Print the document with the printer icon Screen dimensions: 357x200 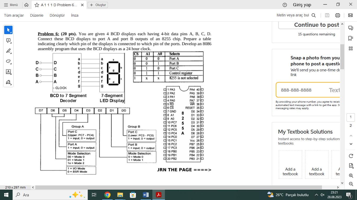pyautogui.click(x=338, y=15)
